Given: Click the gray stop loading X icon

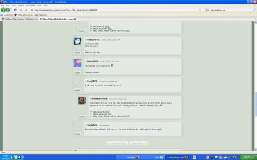Looking at the screenshot, I should click(x=21, y=10).
